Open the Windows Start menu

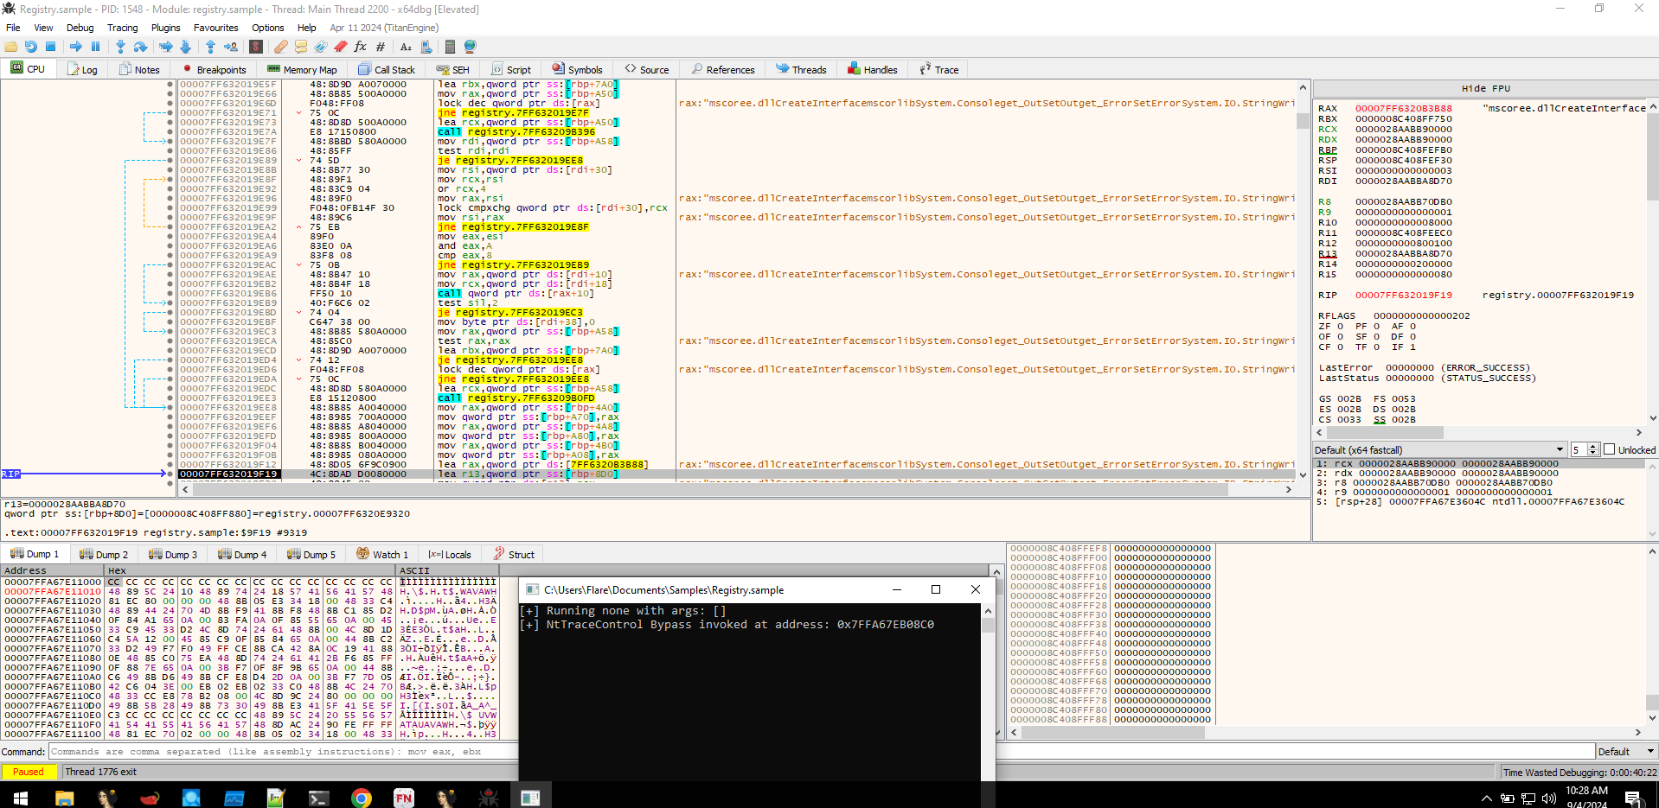pos(20,798)
